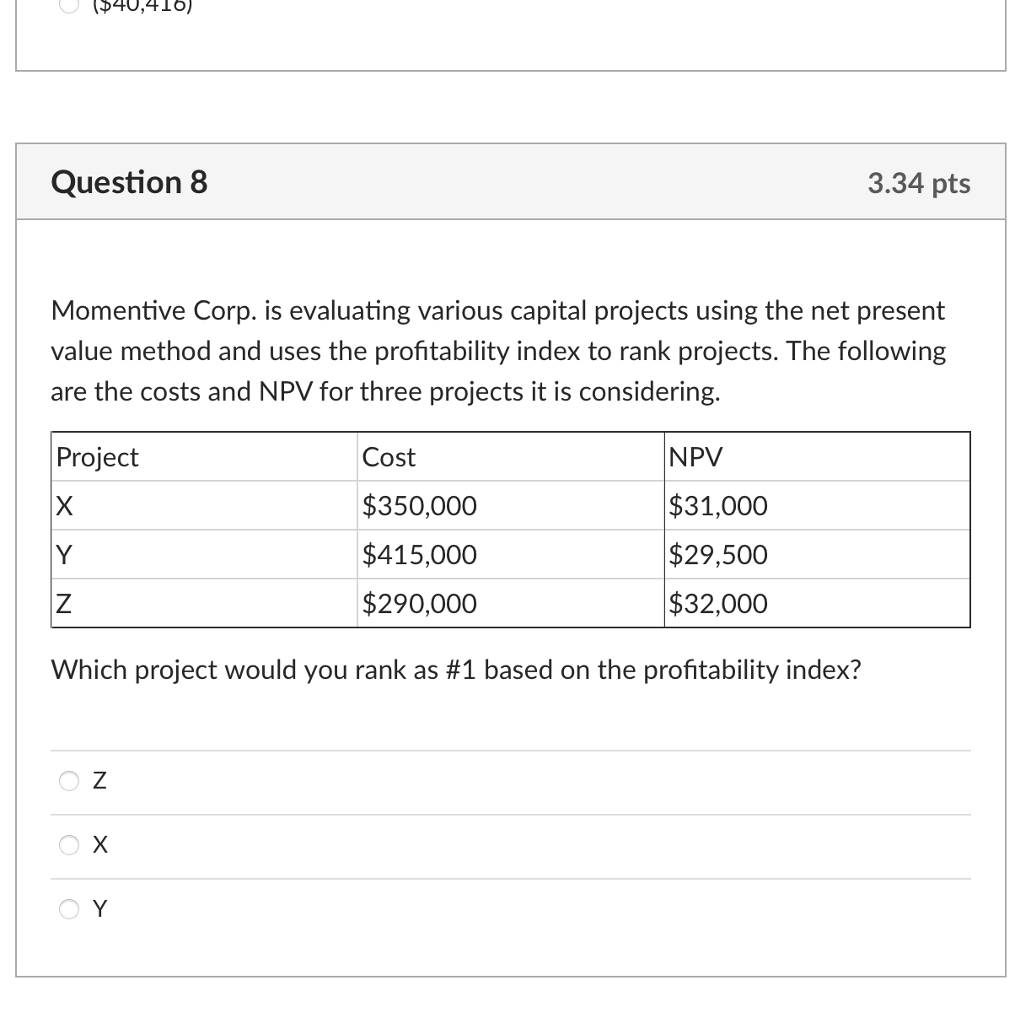Select the radio button for answer Y
Screen dimensions: 1015x1034
(x=69, y=908)
